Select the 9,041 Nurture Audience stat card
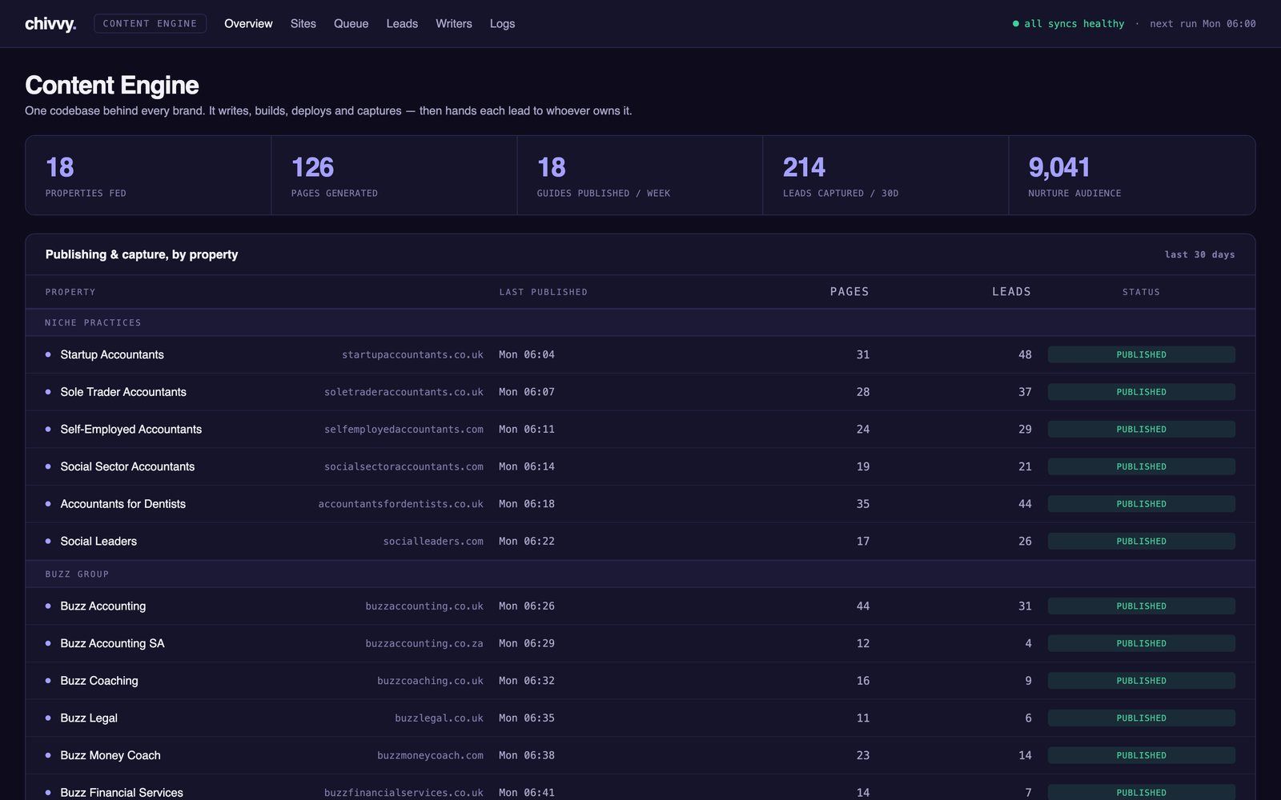Viewport: 1281px width, 800px height. (1132, 175)
